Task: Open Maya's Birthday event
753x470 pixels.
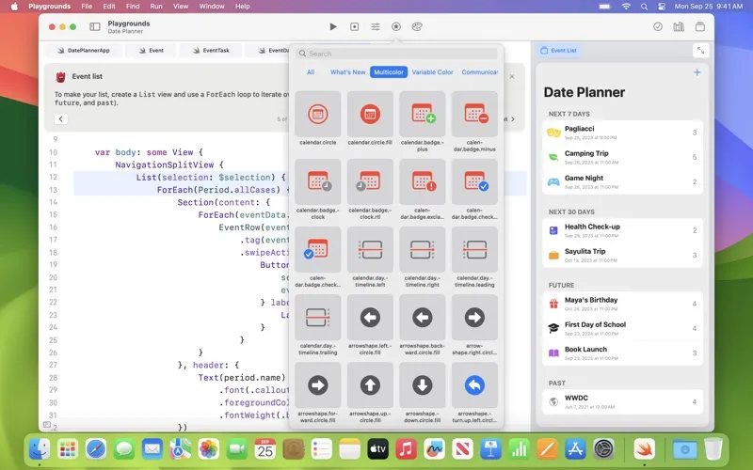Action: 622,304
